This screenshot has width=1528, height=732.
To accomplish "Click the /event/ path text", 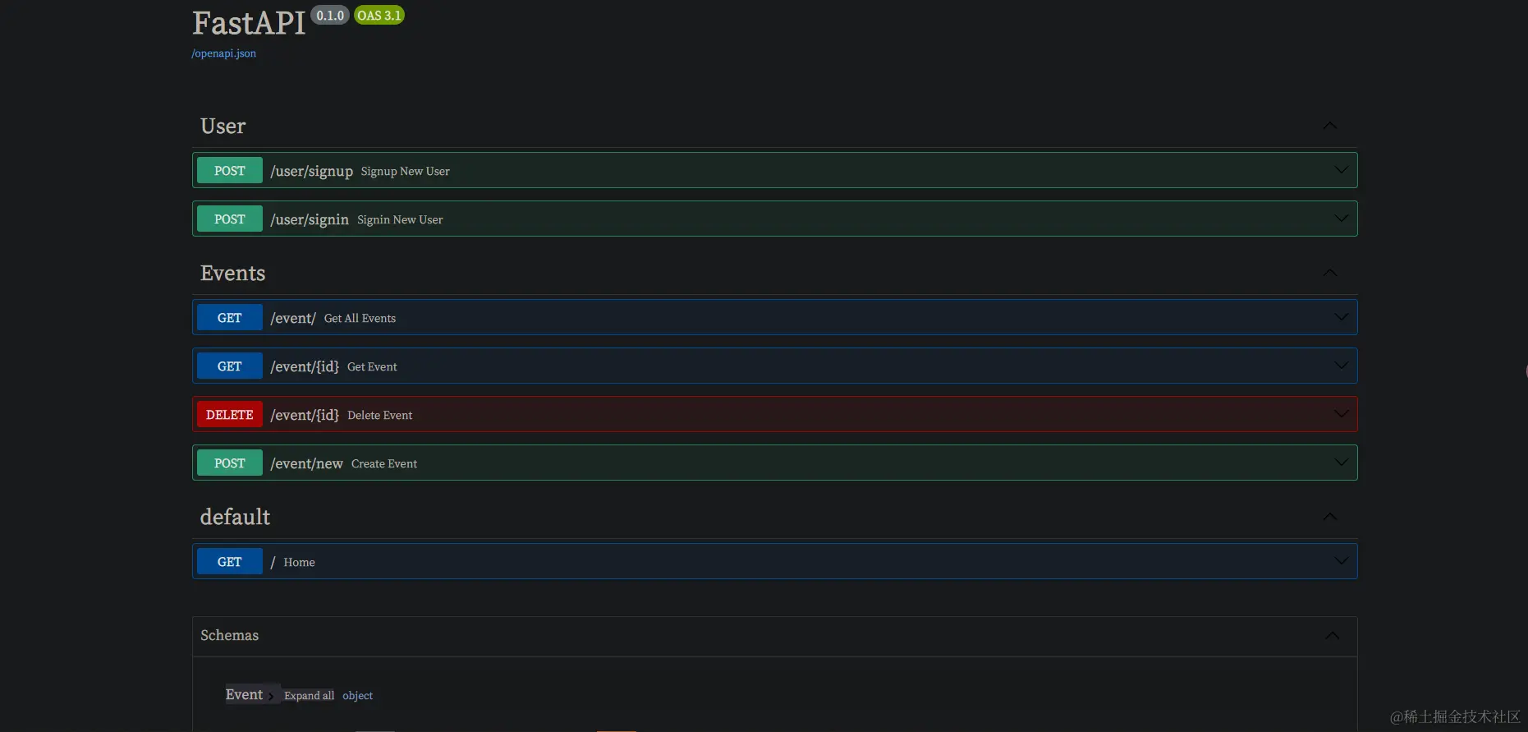I will pos(293,318).
